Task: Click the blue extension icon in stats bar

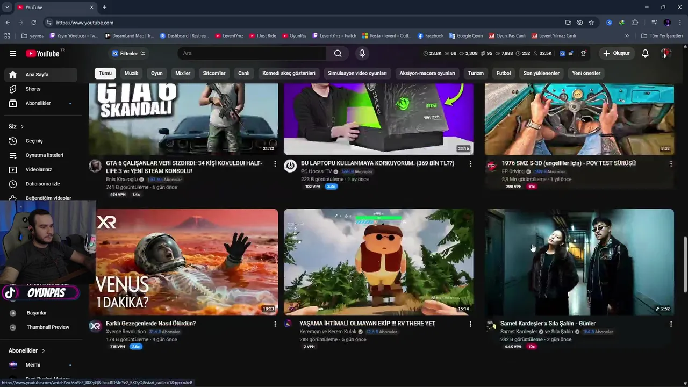Action: coord(562,53)
